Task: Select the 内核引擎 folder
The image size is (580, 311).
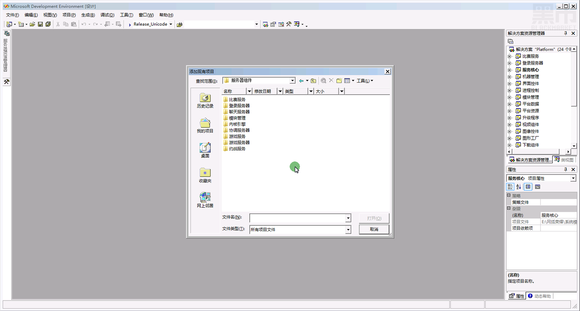Action: click(x=234, y=124)
